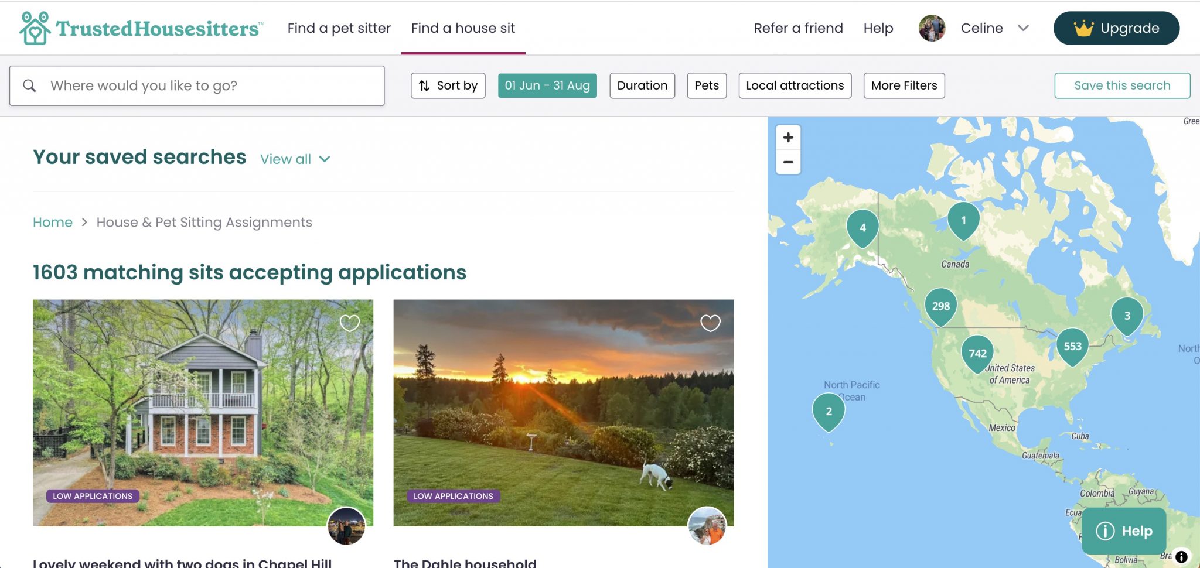Open the Local attractions filter
1200x568 pixels.
[x=795, y=85]
